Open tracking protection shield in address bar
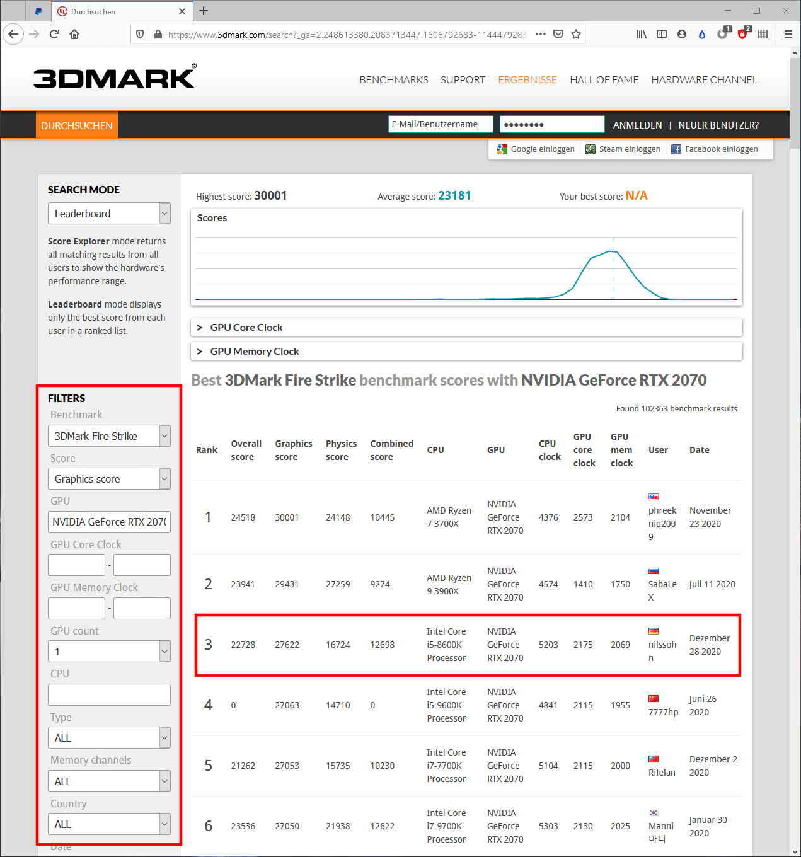Image resolution: width=801 pixels, height=857 pixels. pos(140,34)
